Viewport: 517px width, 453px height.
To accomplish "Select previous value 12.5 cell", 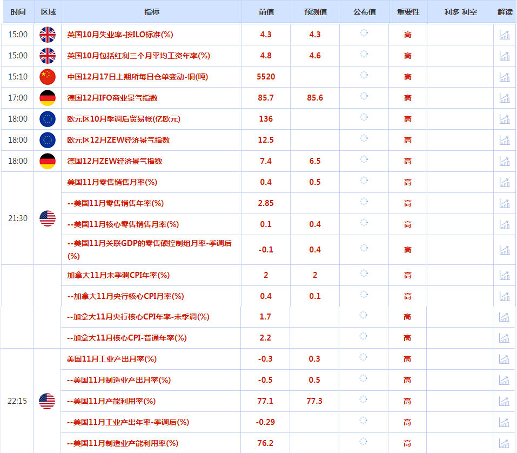I will pyautogui.click(x=266, y=140).
